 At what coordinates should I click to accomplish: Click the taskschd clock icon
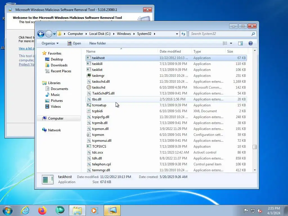[x=89, y=87]
